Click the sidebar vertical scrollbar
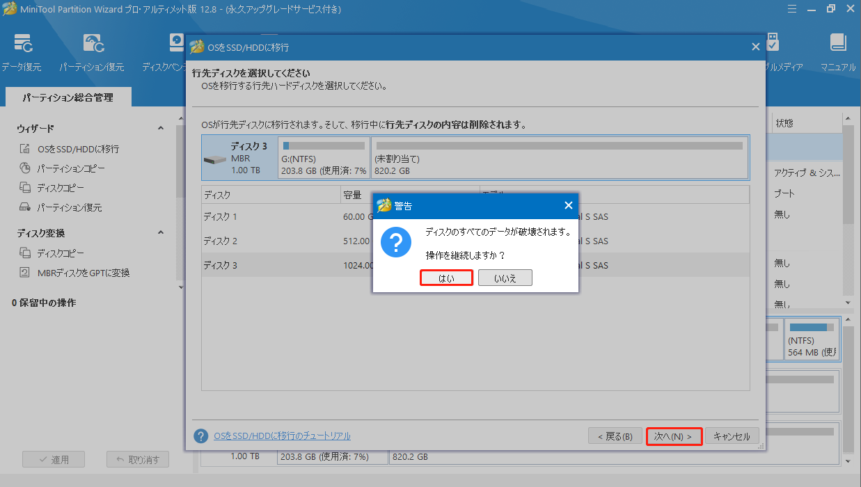Screen dimensions: 861x487 point(180,202)
